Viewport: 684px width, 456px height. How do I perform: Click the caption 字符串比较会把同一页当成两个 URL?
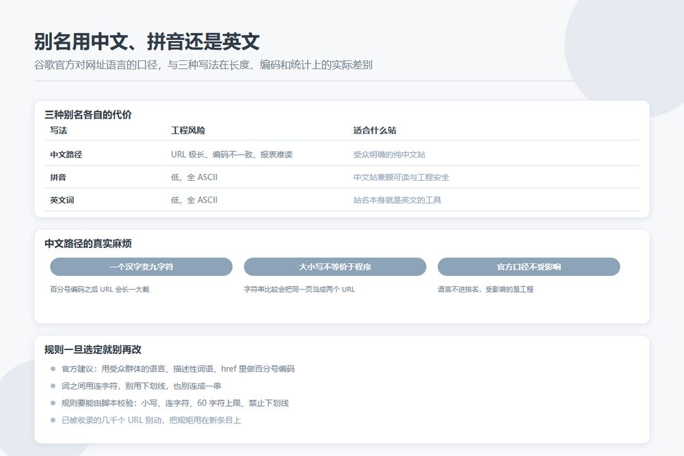point(300,289)
